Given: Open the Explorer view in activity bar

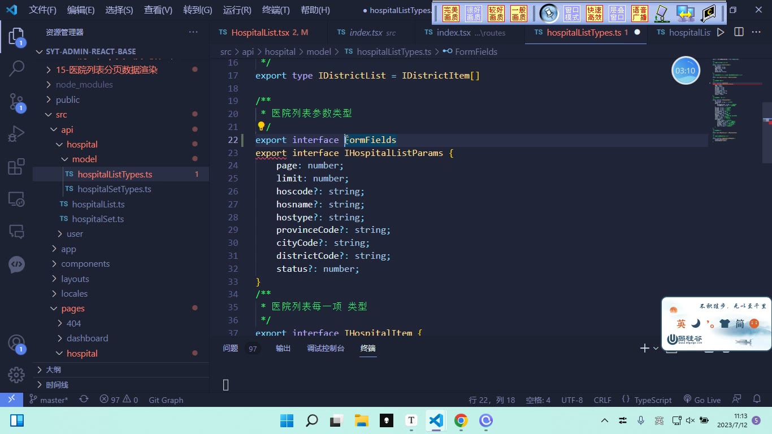Looking at the screenshot, I should pos(16,37).
